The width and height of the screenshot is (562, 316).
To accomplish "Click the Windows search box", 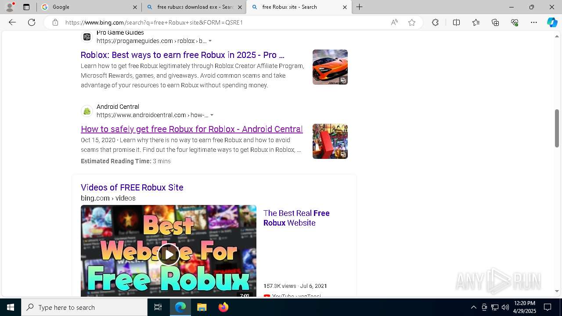I will coord(84,307).
